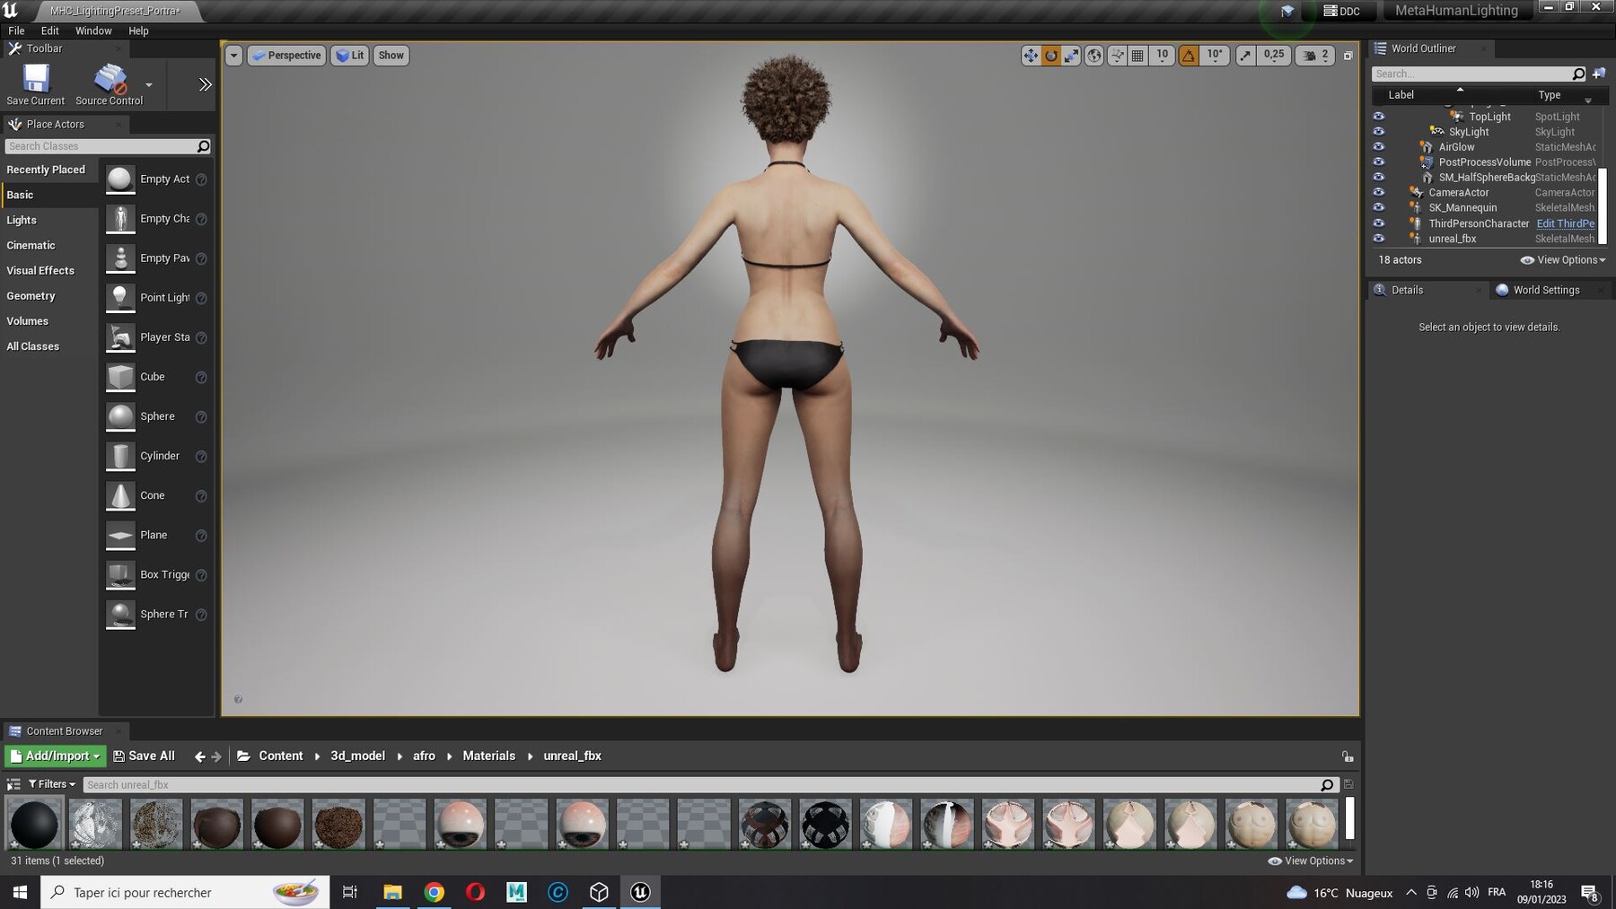Image resolution: width=1616 pixels, height=909 pixels.
Task: Toggle grid snapping icon
Action: tap(1137, 56)
